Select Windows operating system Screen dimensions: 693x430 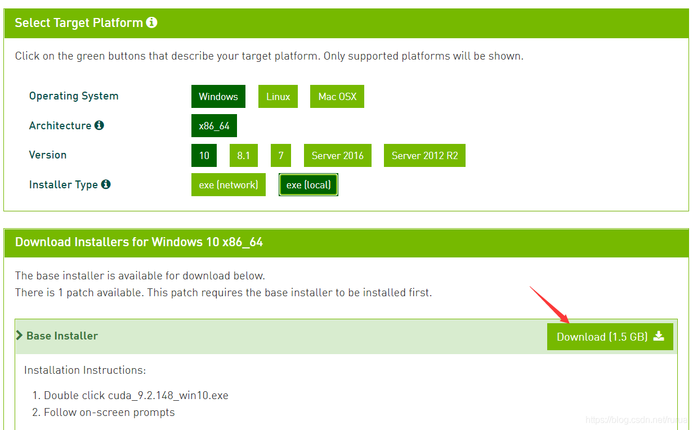point(218,97)
